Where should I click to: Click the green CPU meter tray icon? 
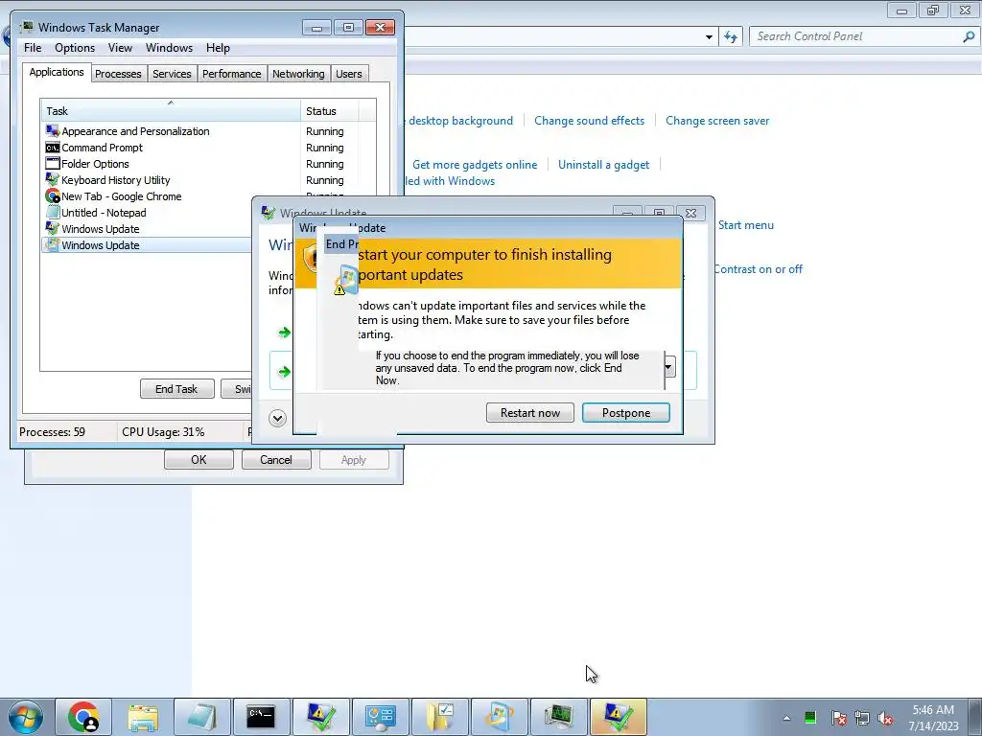[x=810, y=718]
